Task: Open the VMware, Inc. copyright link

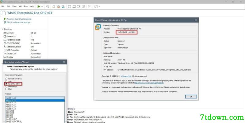Action: click(126, 76)
